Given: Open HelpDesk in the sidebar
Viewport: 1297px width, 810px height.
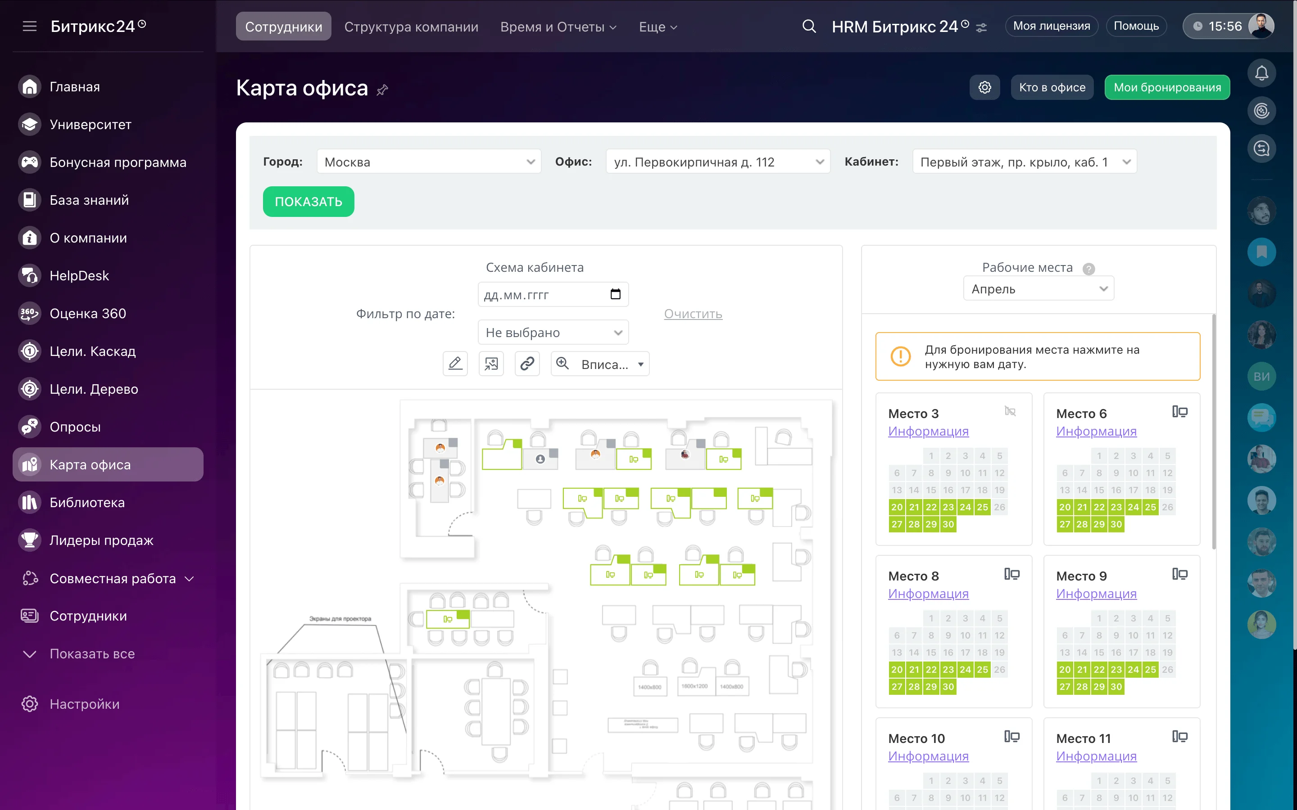Looking at the screenshot, I should [108, 275].
